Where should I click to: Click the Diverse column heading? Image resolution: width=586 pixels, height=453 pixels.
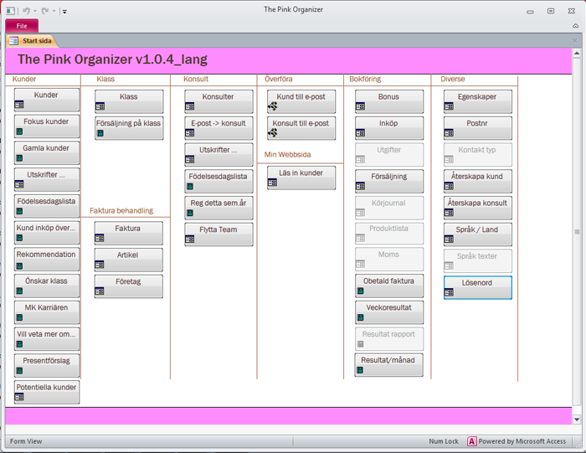tap(453, 79)
